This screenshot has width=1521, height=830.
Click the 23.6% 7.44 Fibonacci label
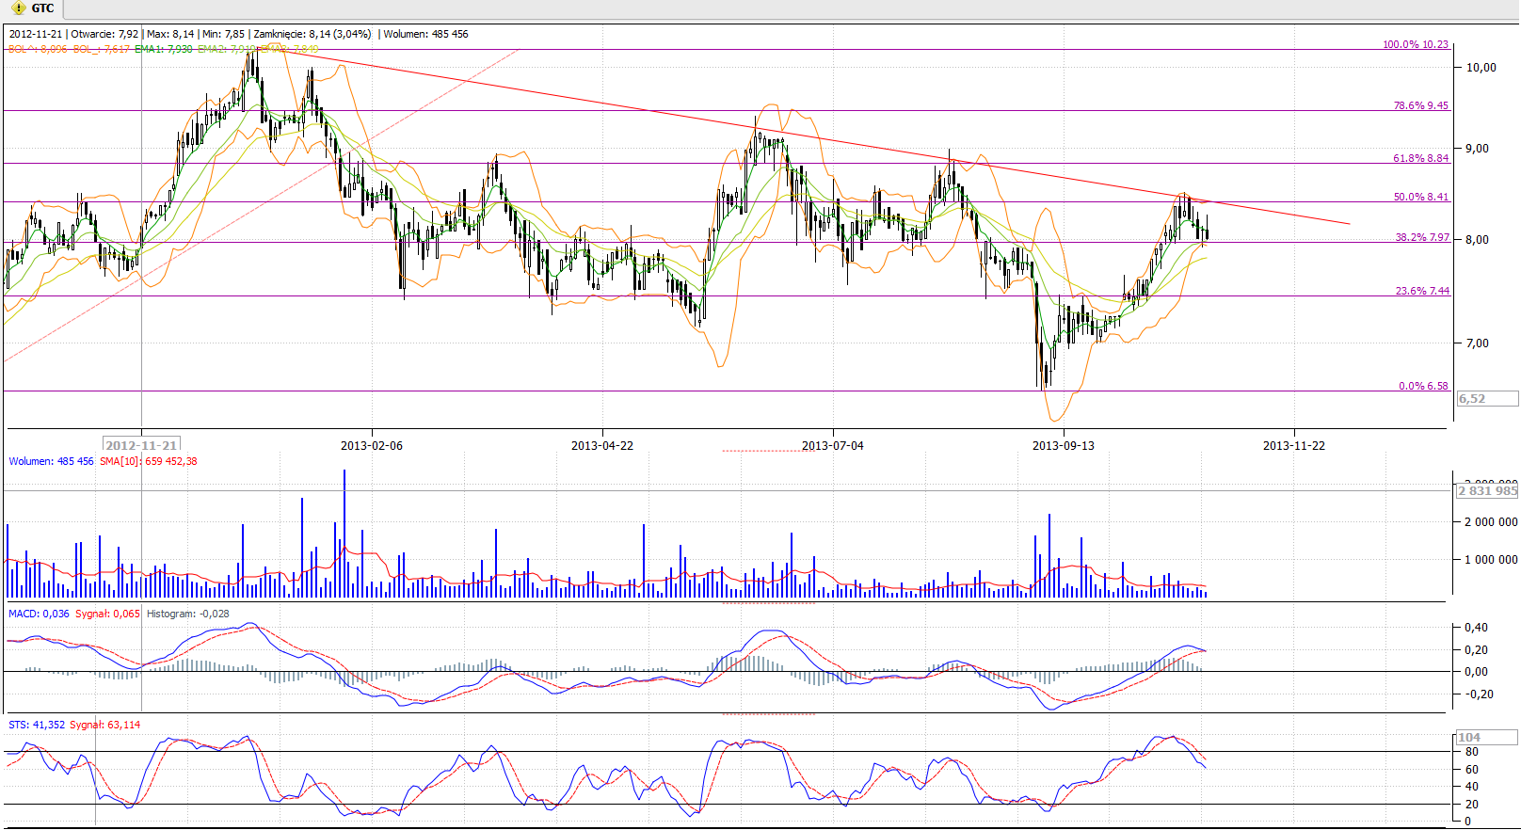tap(1422, 291)
